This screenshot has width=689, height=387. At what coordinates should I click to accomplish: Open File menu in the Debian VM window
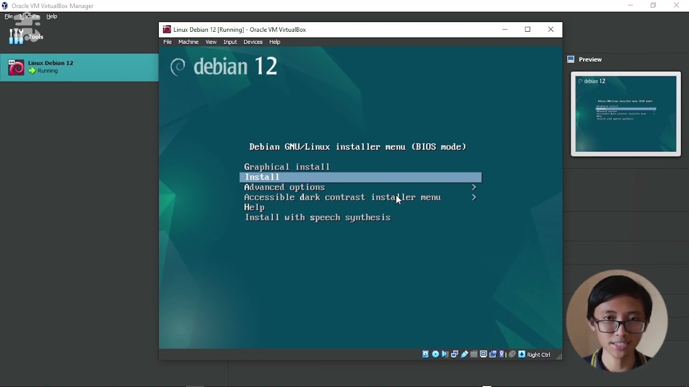point(167,42)
